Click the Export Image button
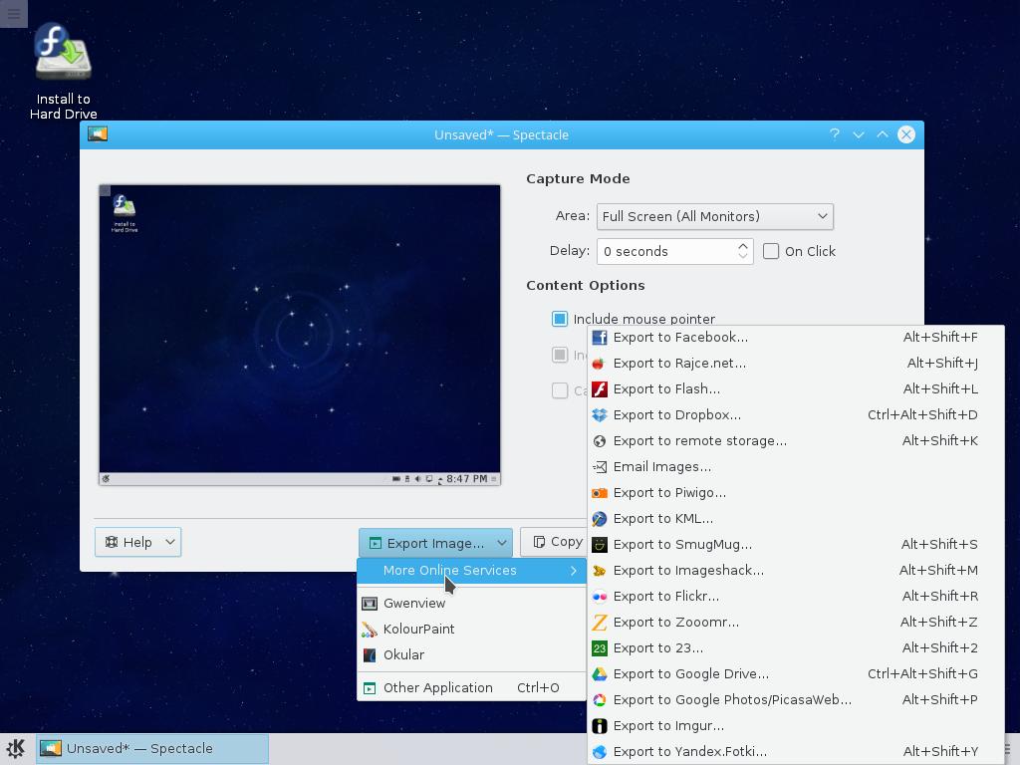The height and width of the screenshot is (765, 1020). click(435, 543)
